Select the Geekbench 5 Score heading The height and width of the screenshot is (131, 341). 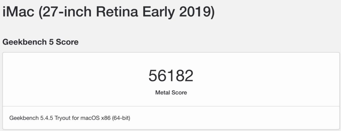coord(40,42)
